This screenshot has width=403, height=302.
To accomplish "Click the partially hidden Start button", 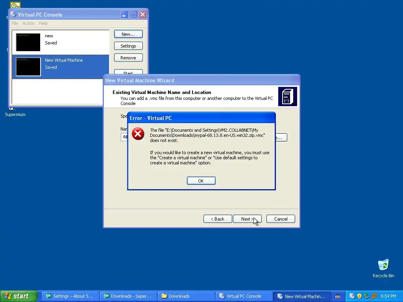I will pyautogui.click(x=128, y=72).
